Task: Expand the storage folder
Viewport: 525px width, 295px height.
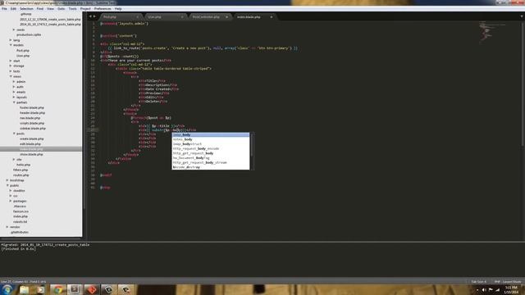Action: pos(11,66)
